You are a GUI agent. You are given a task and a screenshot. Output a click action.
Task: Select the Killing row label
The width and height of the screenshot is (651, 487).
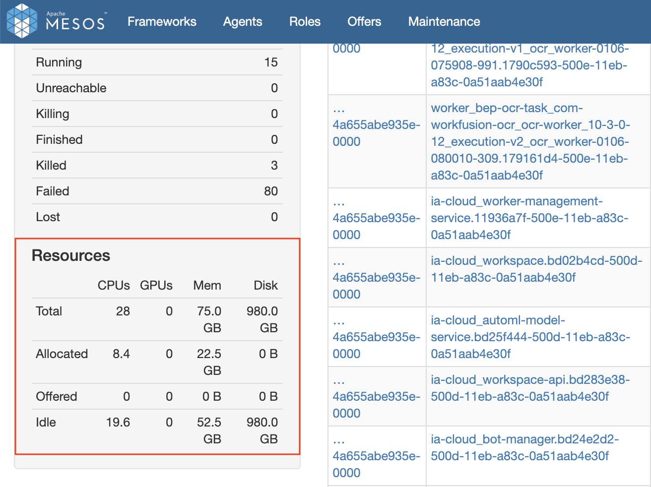[53, 114]
